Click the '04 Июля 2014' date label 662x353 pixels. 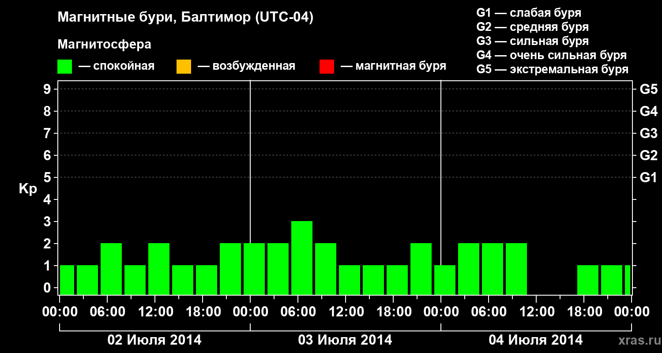click(536, 340)
